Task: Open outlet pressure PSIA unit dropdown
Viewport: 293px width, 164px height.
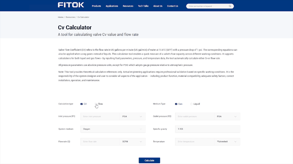Action: [227, 116]
